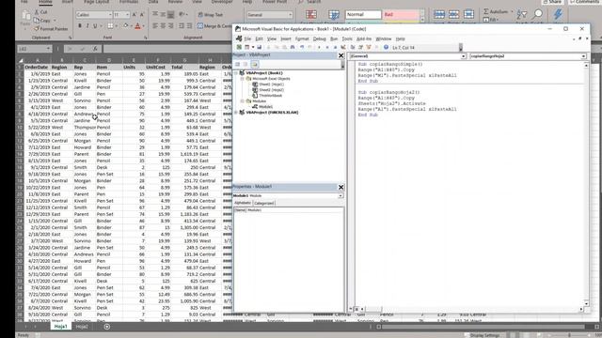Open the Insert menu in VBA editor

pyautogui.click(x=286, y=38)
